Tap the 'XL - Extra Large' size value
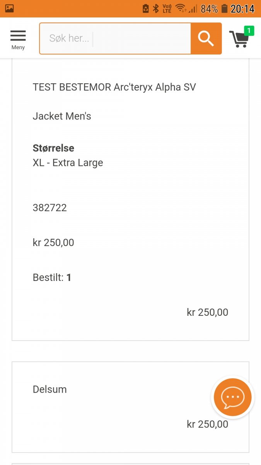The height and width of the screenshot is (465, 261). click(68, 163)
